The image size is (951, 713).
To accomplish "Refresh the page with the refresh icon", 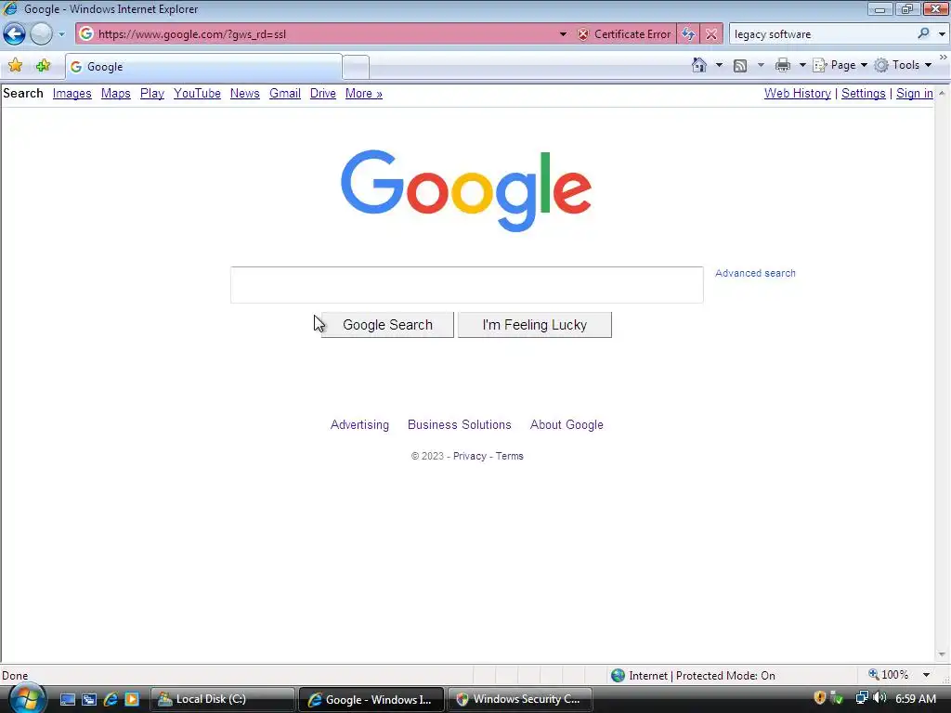I will pyautogui.click(x=688, y=34).
